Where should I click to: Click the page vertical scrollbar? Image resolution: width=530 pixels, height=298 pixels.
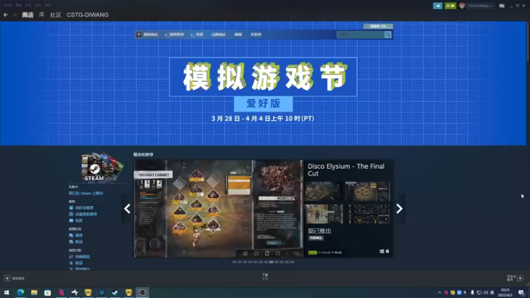coord(528,40)
